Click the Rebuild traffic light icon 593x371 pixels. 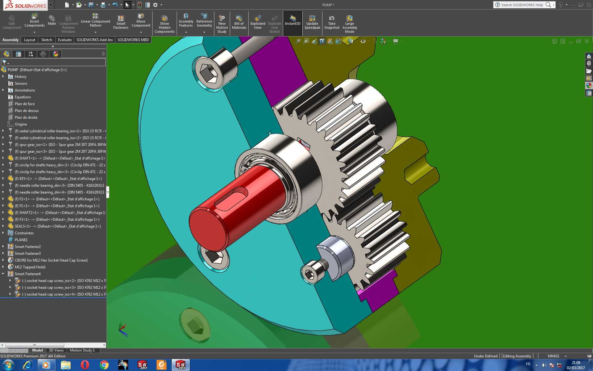[140, 5]
